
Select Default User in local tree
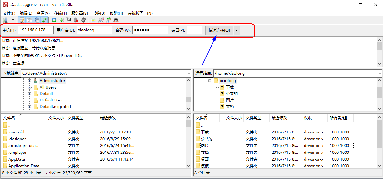click(x=51, y=100)
